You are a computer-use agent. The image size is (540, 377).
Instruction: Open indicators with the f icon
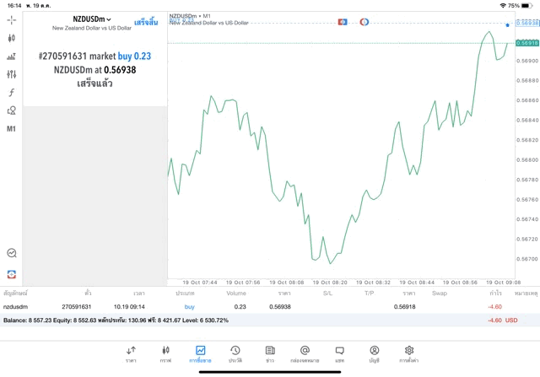click(x=11, y=92)
